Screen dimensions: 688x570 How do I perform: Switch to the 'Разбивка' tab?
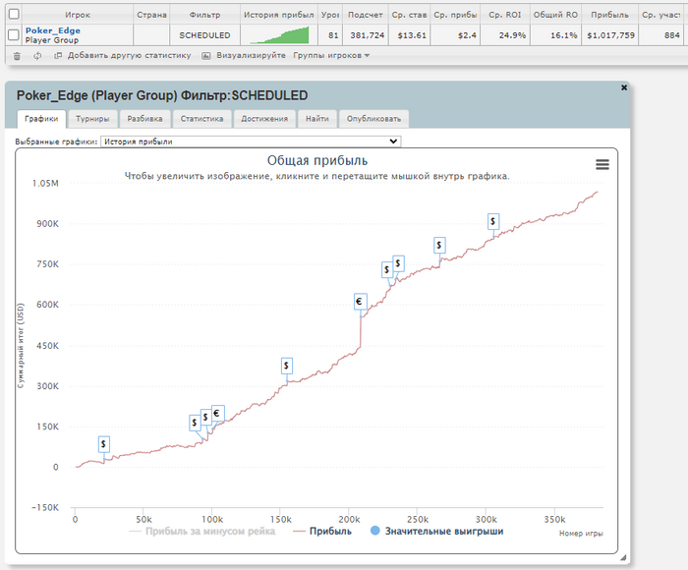click(144, 119)
